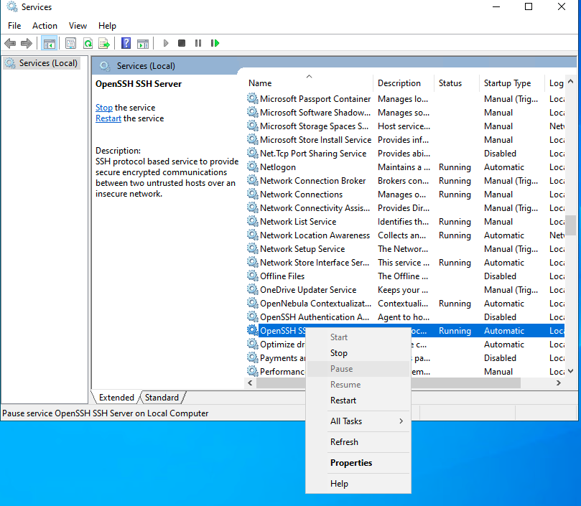This screenshot has height=506, width=581.
Task: Click Running status of Netlogon
Action: point(455,167)
